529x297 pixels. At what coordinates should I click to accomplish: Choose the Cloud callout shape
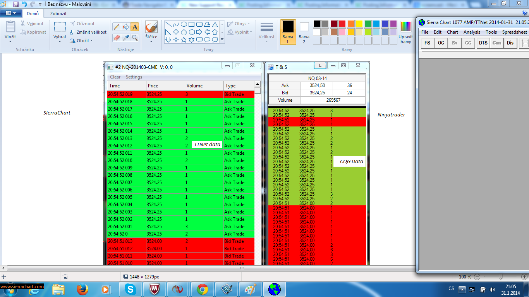pyautogui.click(x=215, y=40)
